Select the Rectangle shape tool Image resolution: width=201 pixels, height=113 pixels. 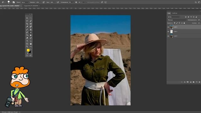point(27,44)
